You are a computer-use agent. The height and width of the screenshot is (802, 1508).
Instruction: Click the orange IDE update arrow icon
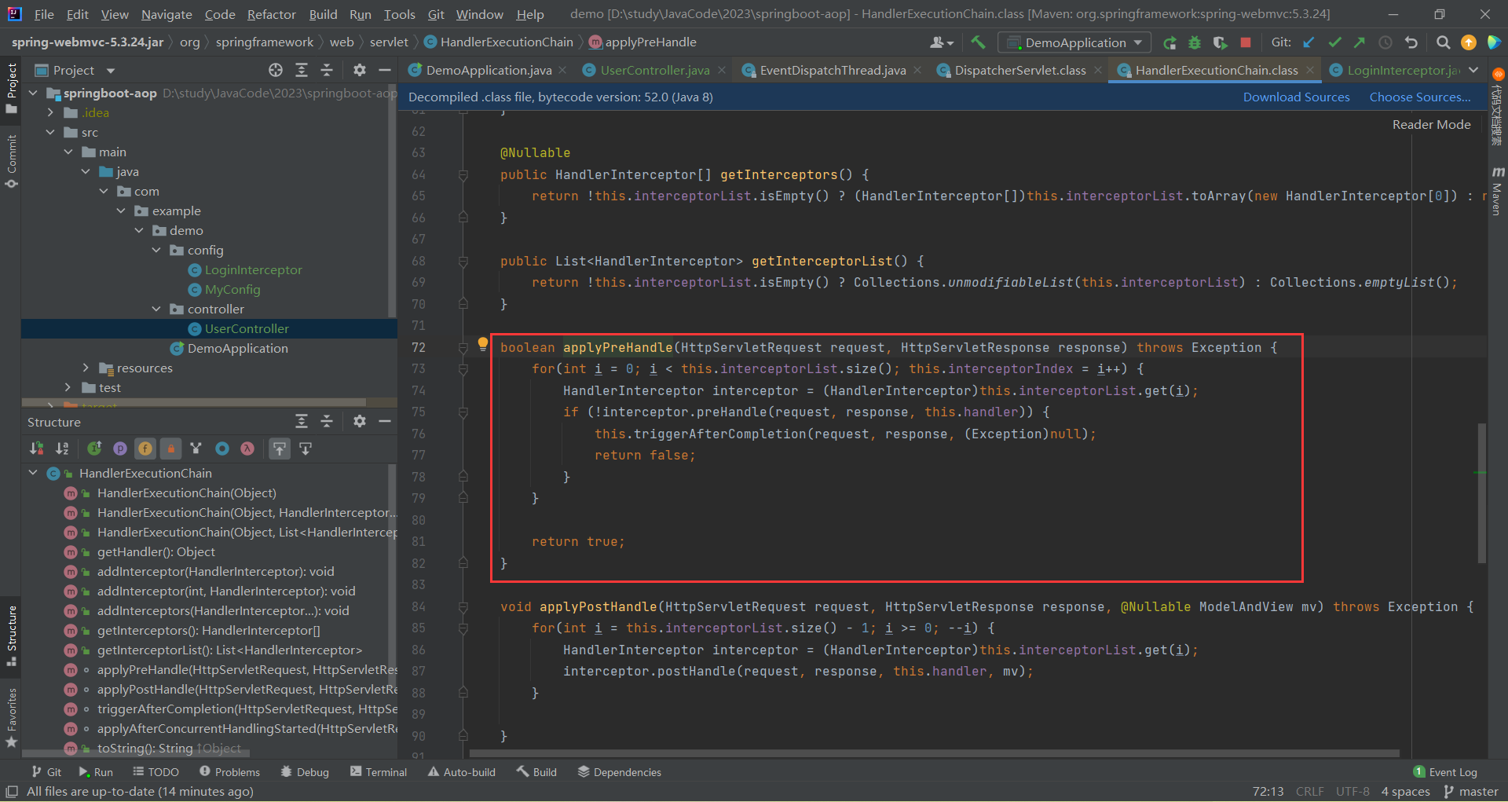[x=1468, y=42]
